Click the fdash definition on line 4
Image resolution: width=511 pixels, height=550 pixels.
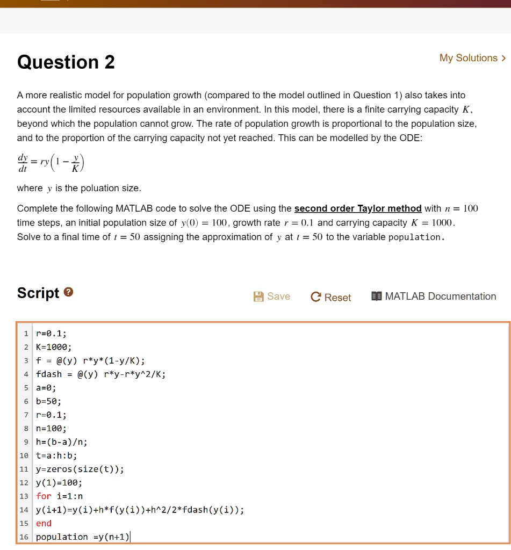pyautogui.click(x=100, y=374)
